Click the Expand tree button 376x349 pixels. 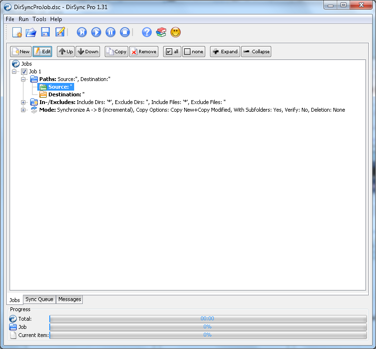pyautogui.click(x=225, y=51)
